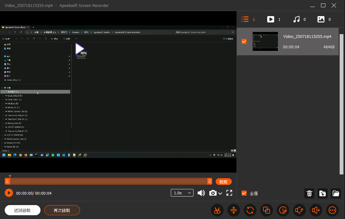Click the red playhead marker
The width and height of the screenshot is (345, 219).
click(x=10, y=176)
